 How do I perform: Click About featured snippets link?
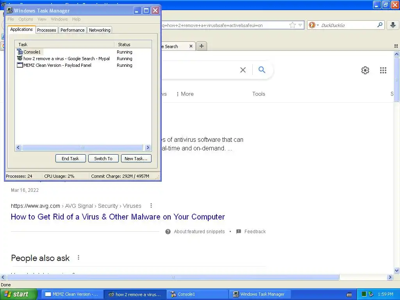tap(199, 231)
